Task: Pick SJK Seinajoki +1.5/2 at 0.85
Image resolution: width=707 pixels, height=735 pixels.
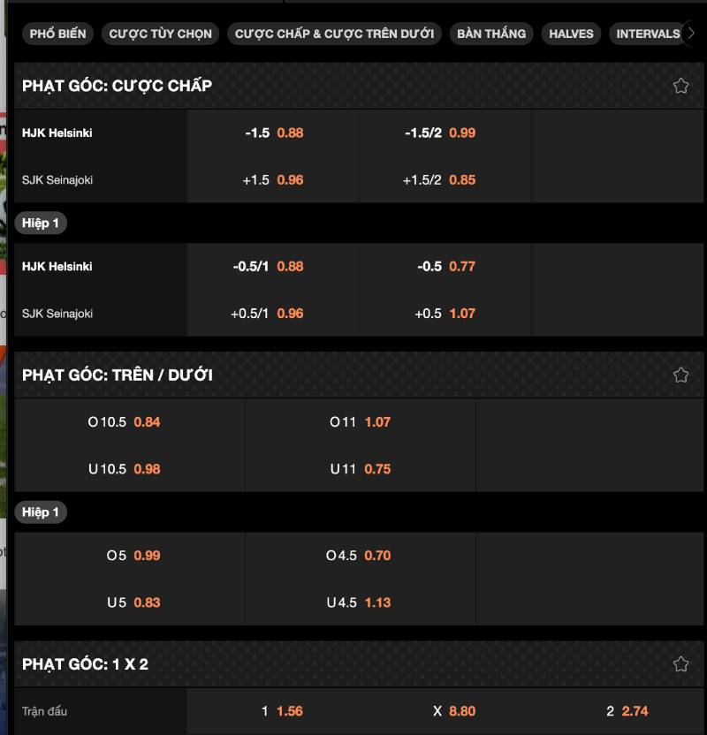Action: point(445,180)
